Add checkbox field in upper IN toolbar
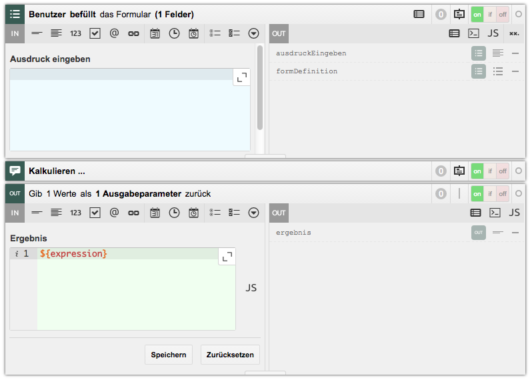The width and height of the screenshot is (530, 380). pos(95,33)
